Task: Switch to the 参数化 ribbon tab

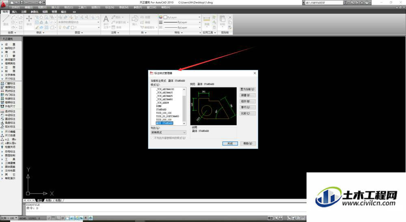Action: (x=35, y=12)
